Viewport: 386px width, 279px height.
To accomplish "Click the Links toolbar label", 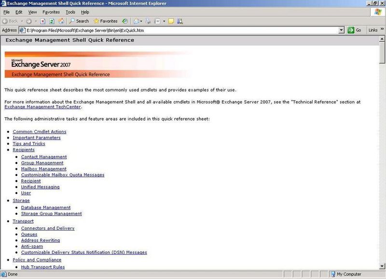I will pos(373,30).
